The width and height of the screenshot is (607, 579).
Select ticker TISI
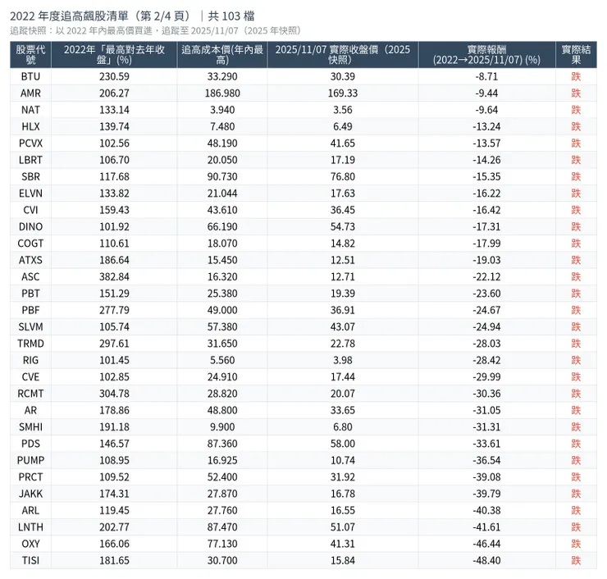[30, 560]
